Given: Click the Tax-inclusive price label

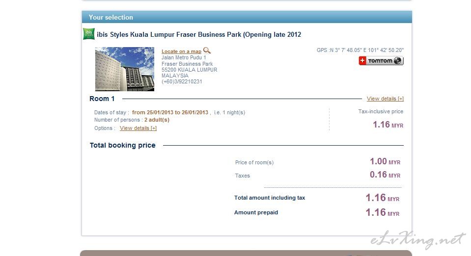Looking at the screenshot, I should tap(381, 111).
